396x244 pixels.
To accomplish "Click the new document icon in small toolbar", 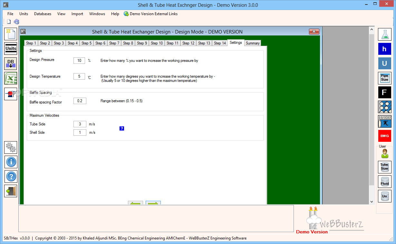I will coord(9,22).
